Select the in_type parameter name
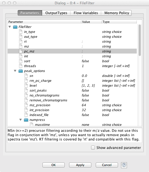Screen dimensions: 149x172 pyautogui.click(x=30, y=32)
